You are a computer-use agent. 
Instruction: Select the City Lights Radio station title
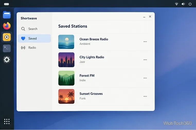point(92,57)
